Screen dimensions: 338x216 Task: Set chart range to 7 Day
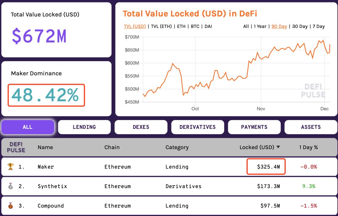click(x=319, y=26)
